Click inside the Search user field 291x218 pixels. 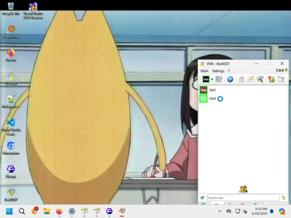point(243,198)
